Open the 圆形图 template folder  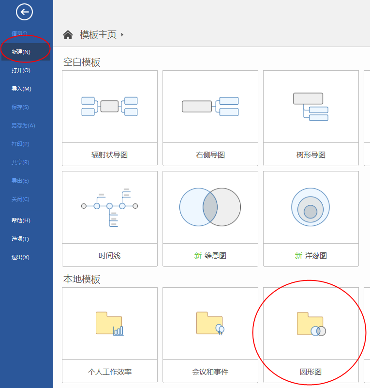[311, 324]
